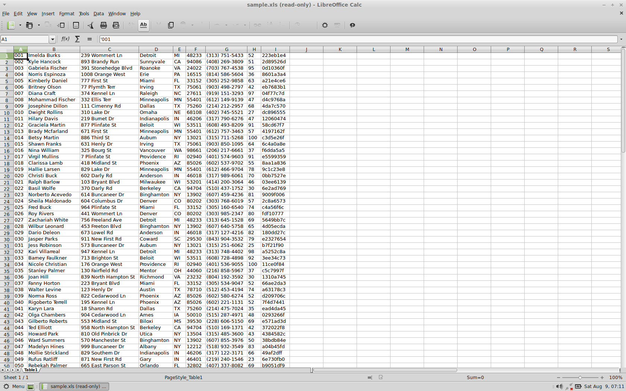
Task: Click the New spreadsheet icon
Action: coord(11,25)
